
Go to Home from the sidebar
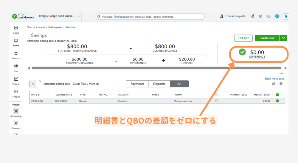[16, 41]
